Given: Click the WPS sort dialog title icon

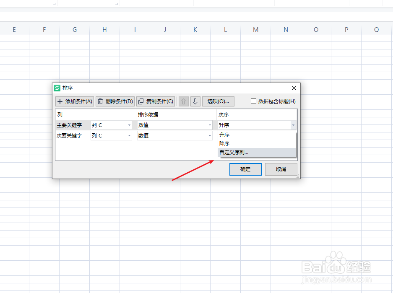Looking at the screenshot, I should [x=58, y=88].
